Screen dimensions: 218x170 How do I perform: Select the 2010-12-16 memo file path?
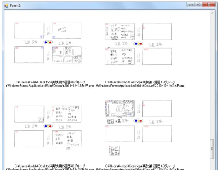tap(140, 167)
